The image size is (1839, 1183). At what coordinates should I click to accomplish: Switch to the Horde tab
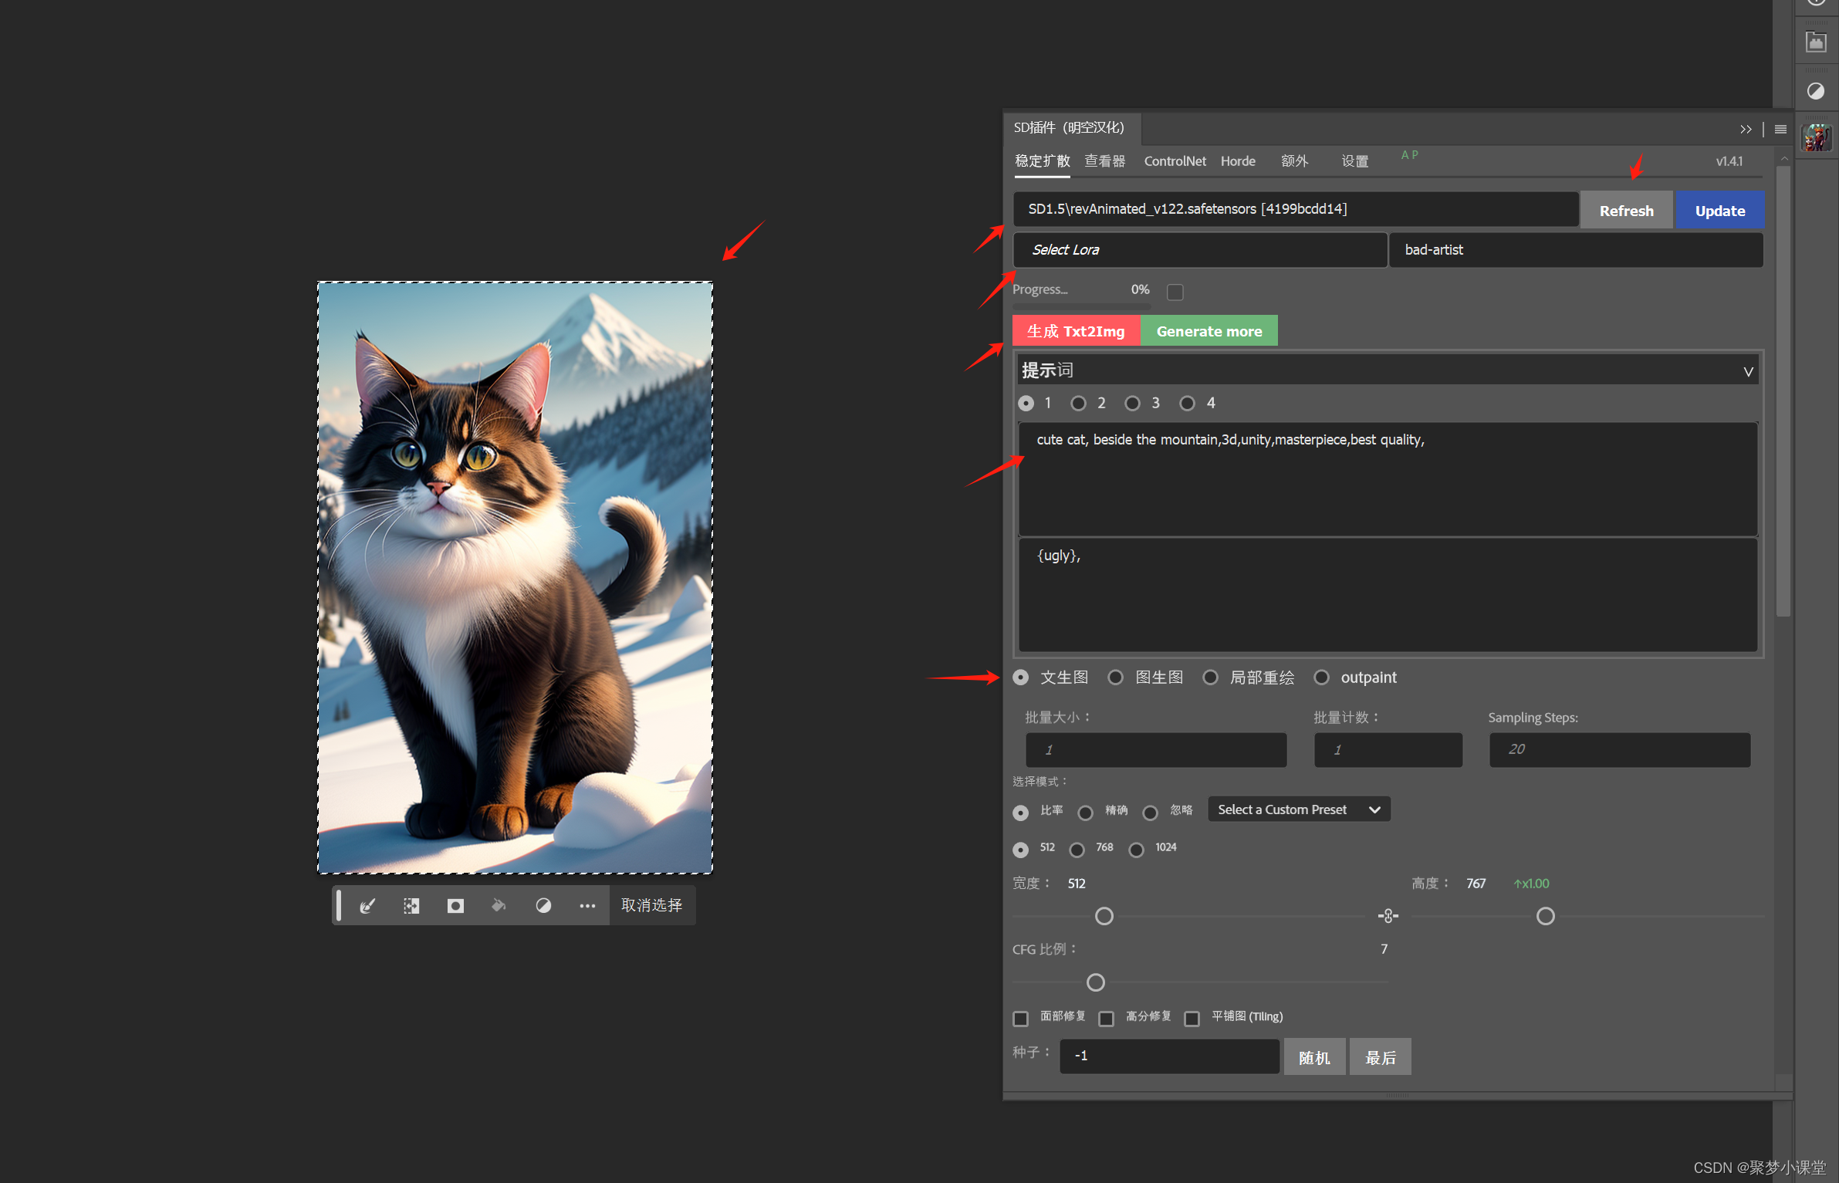[x=1238, y=161]
